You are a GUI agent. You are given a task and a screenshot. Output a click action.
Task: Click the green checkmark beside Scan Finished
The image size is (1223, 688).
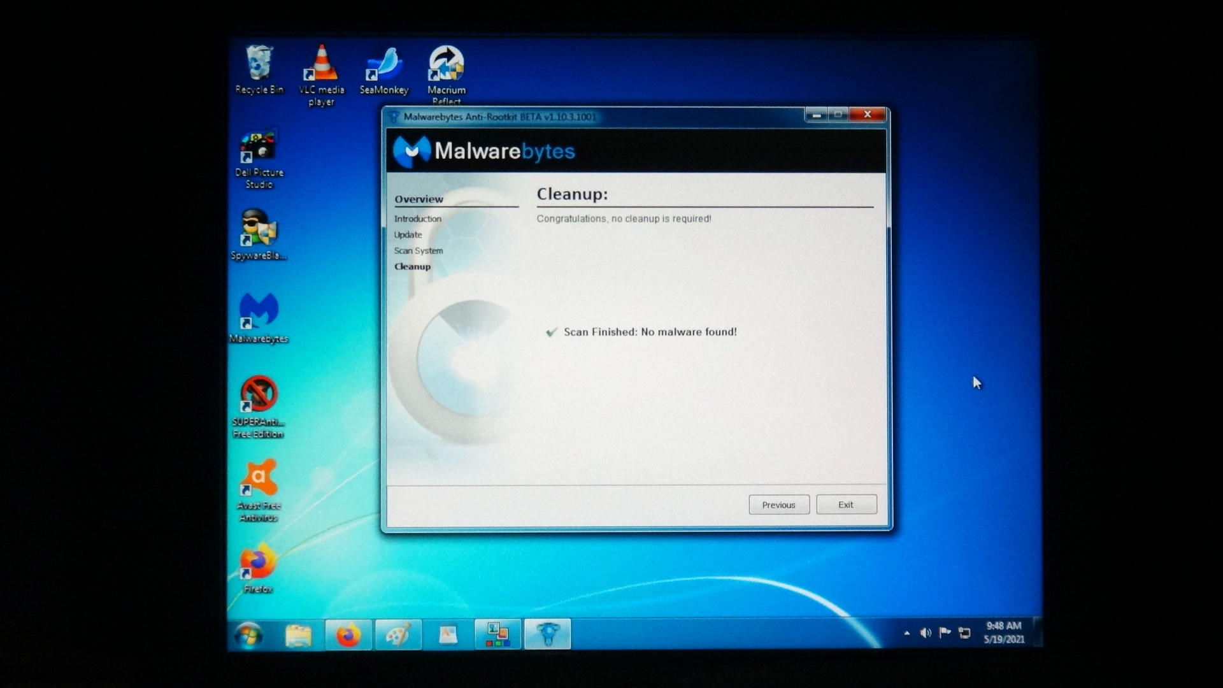(551, 332)
